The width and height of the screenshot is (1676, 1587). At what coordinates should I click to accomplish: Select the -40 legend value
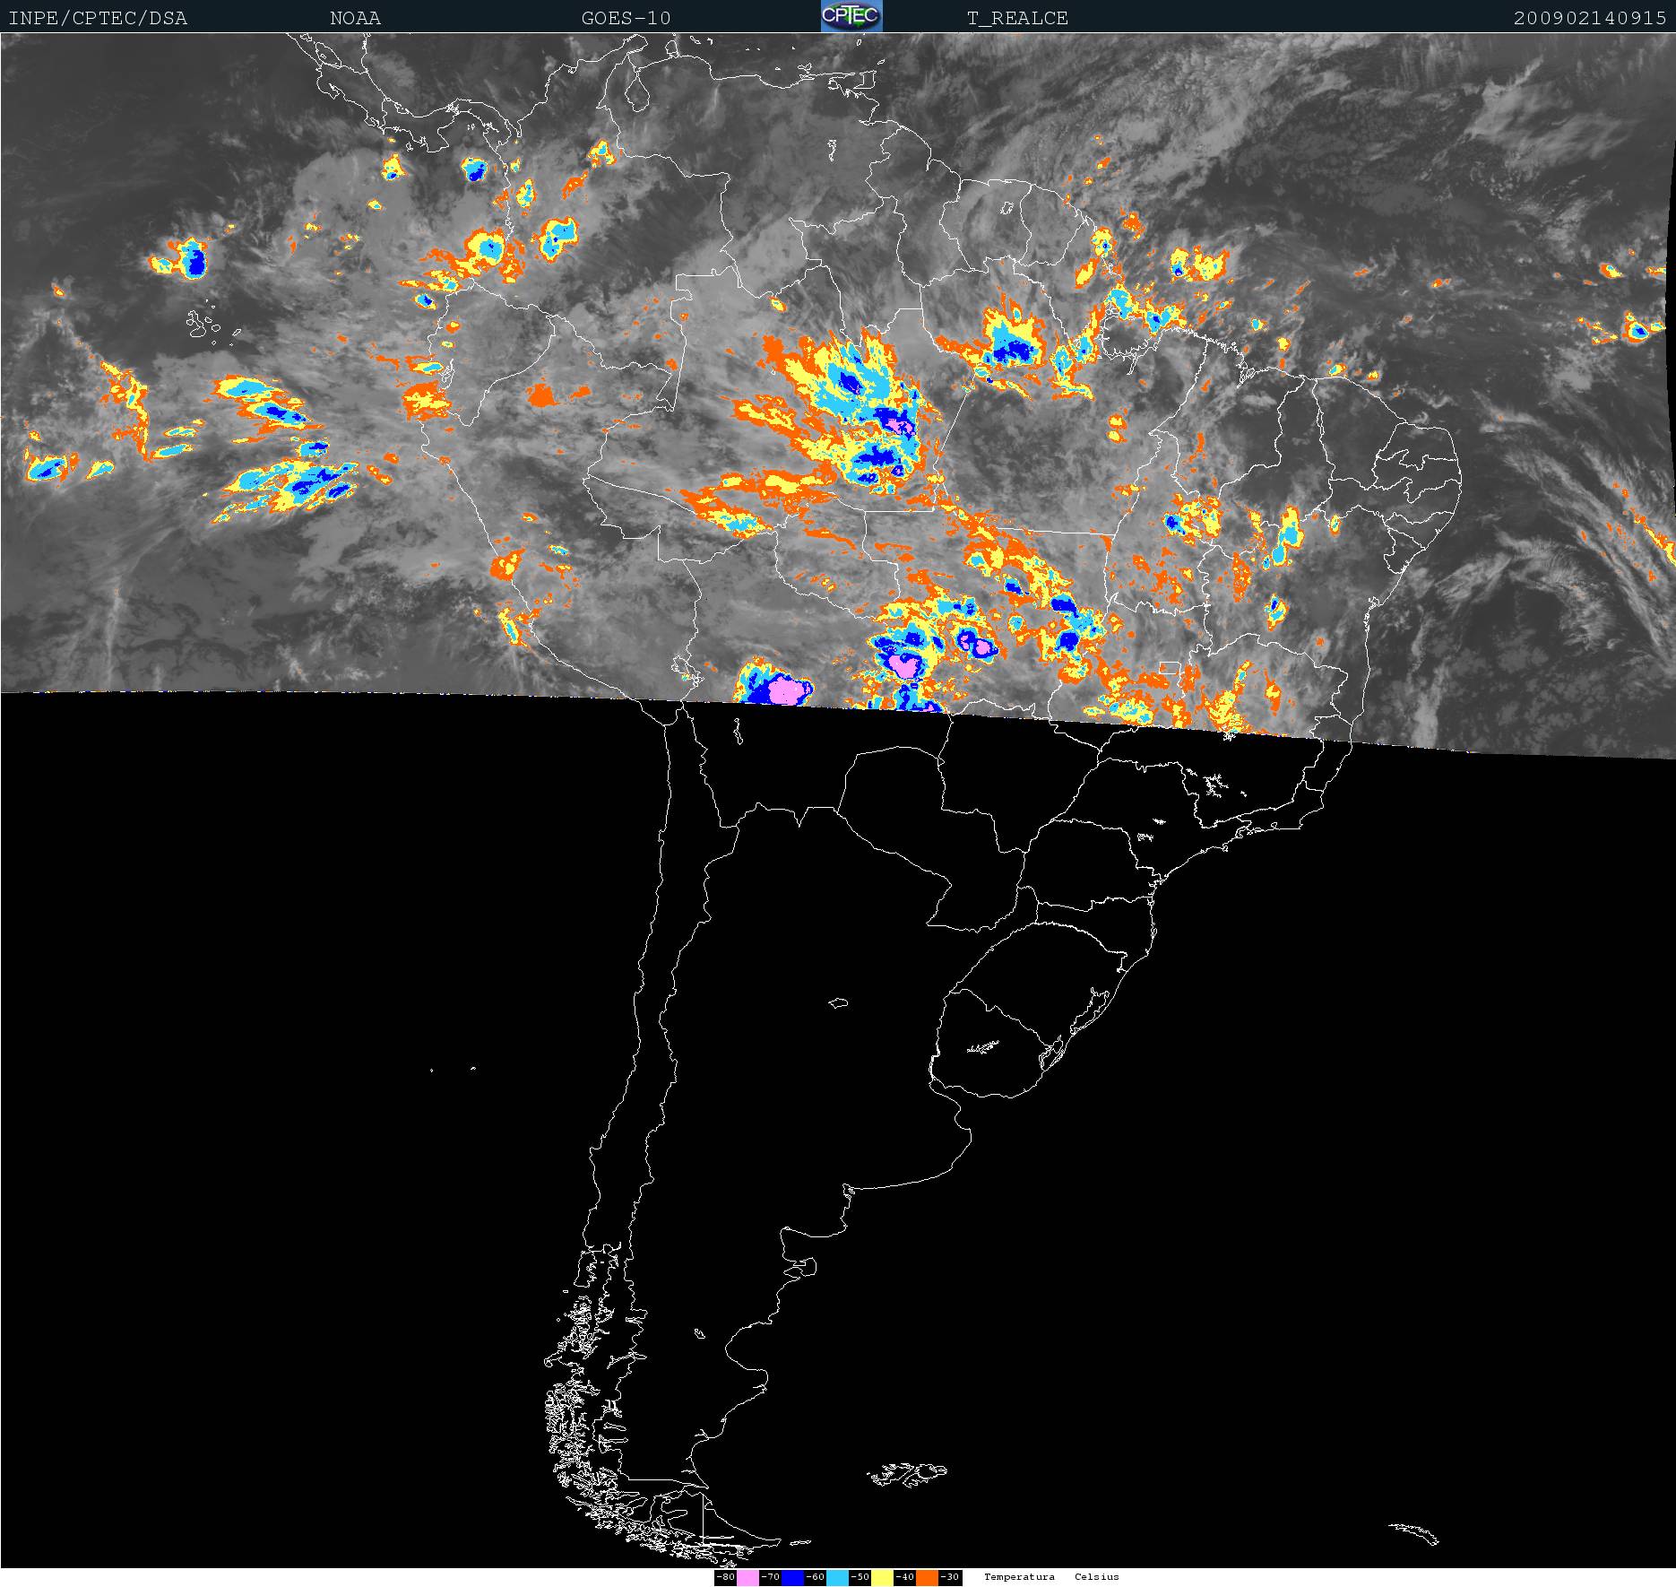coord(904,1577)
